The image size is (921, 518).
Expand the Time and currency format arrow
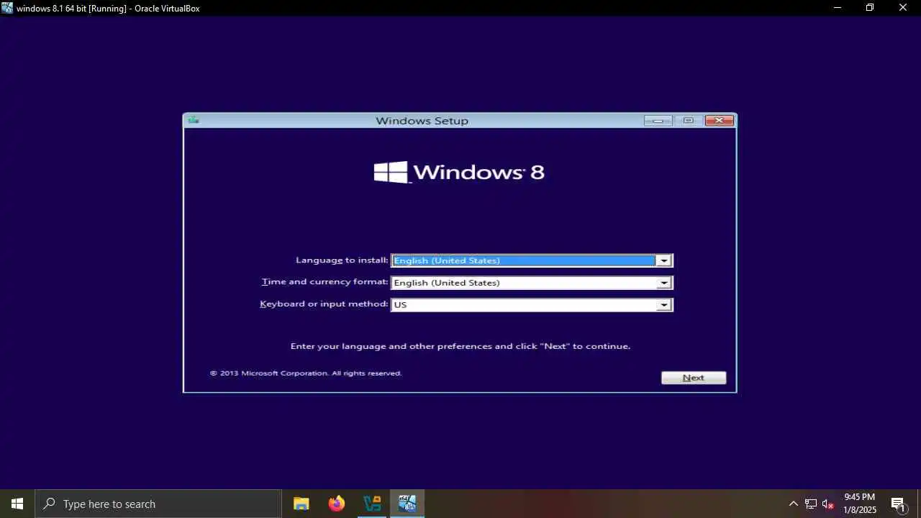pyautogui.click(x=663, y=283)
